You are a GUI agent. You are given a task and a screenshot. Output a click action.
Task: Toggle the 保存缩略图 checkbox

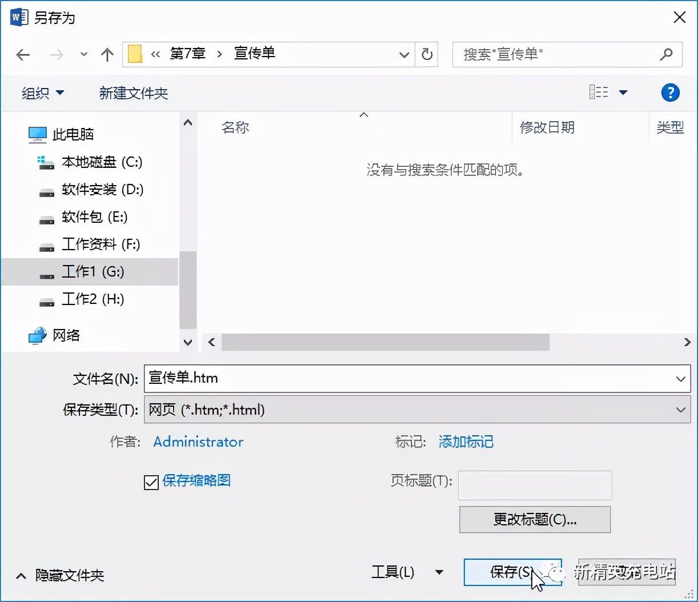click(x=151, y=483)
